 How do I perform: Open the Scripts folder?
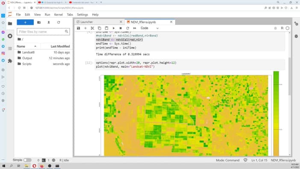43,64
